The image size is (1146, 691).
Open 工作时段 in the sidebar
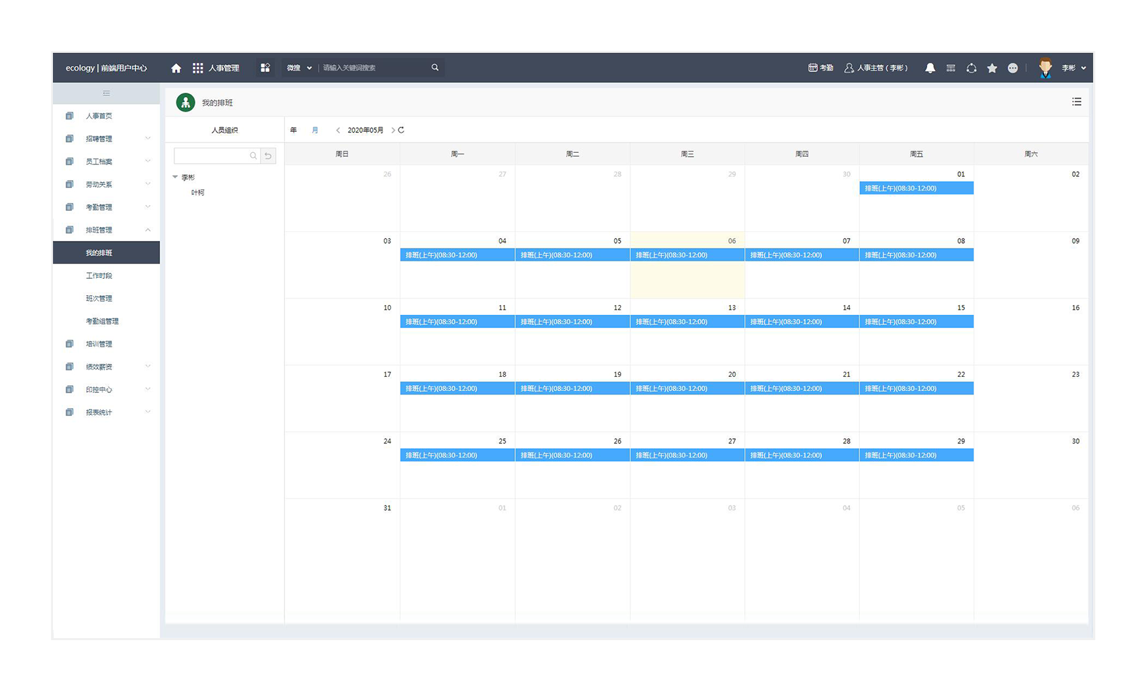(99, 276)
